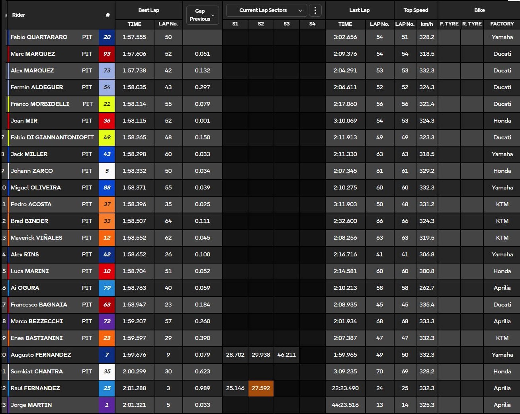Open the Gap Previous dropdown
This screenshot has height=414, width=520.
click(202, 15)
